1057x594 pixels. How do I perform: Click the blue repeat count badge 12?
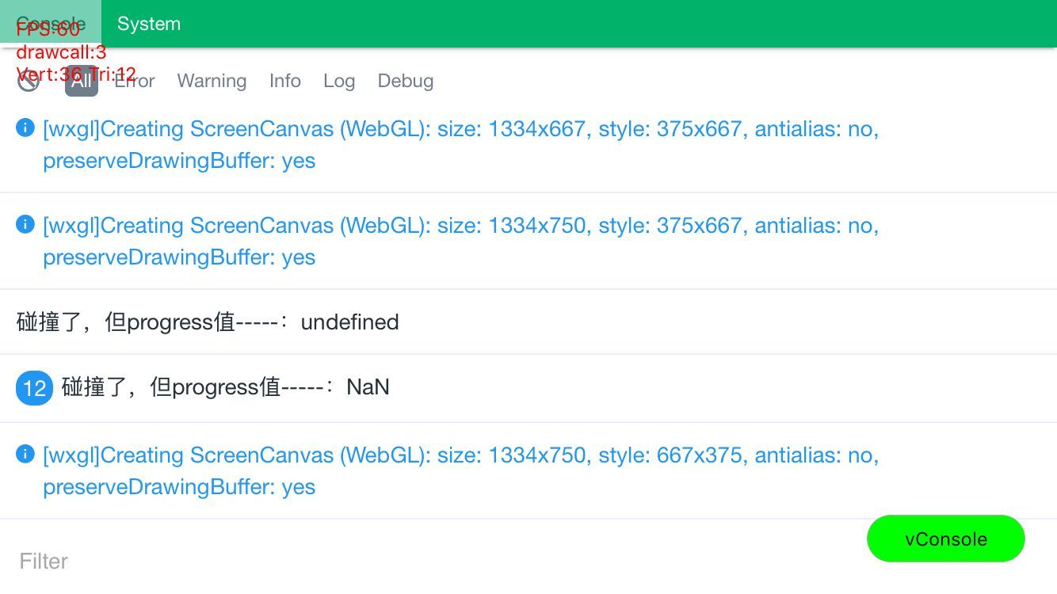tap(34, 388)
